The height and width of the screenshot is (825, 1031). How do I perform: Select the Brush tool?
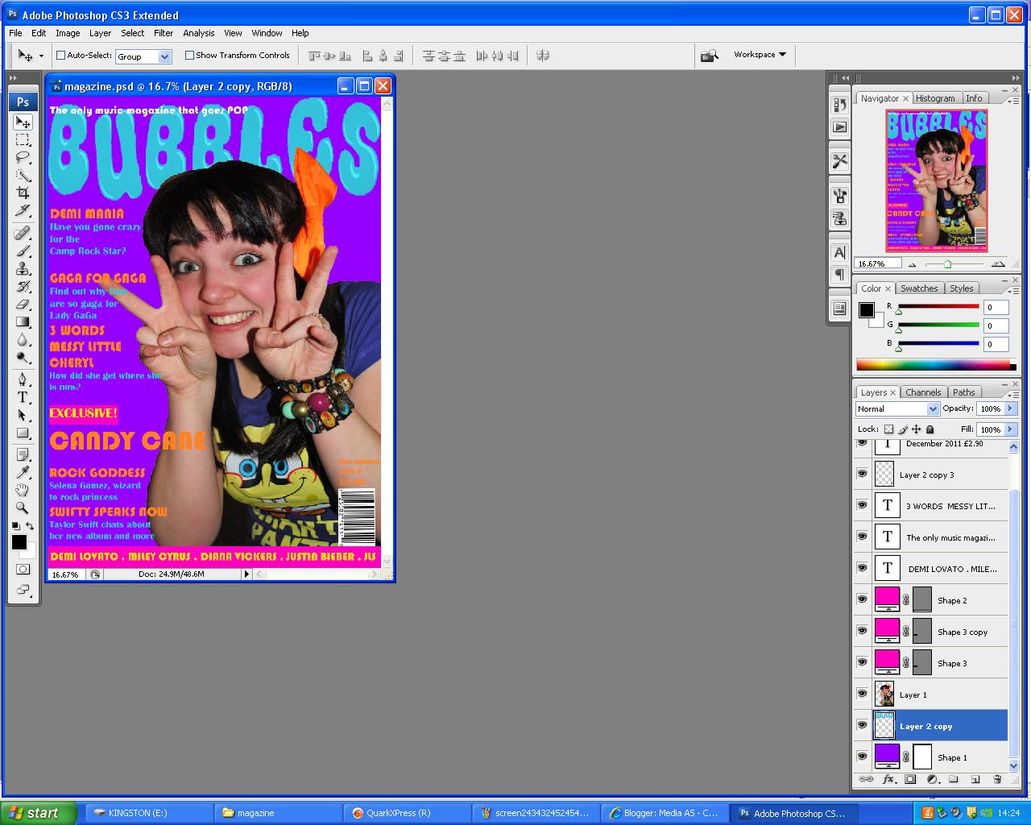[23, 251]
